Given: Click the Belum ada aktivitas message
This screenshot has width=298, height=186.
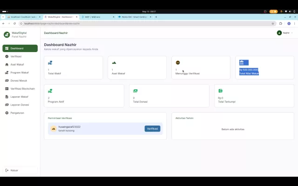Looking at the screenshot, I should pyautogui.click(x=233, y=129).
